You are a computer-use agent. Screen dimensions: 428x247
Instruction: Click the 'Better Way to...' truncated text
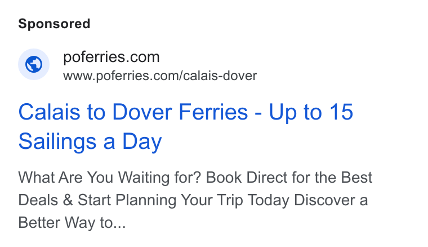pos(72,222)
